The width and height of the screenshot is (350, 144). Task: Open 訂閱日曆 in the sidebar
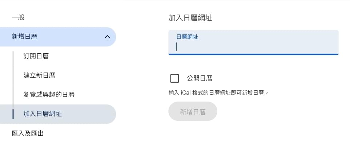click(x=36, y=56)
